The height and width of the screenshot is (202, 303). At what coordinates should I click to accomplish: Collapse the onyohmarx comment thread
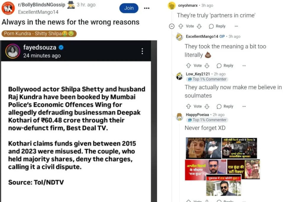172,26
